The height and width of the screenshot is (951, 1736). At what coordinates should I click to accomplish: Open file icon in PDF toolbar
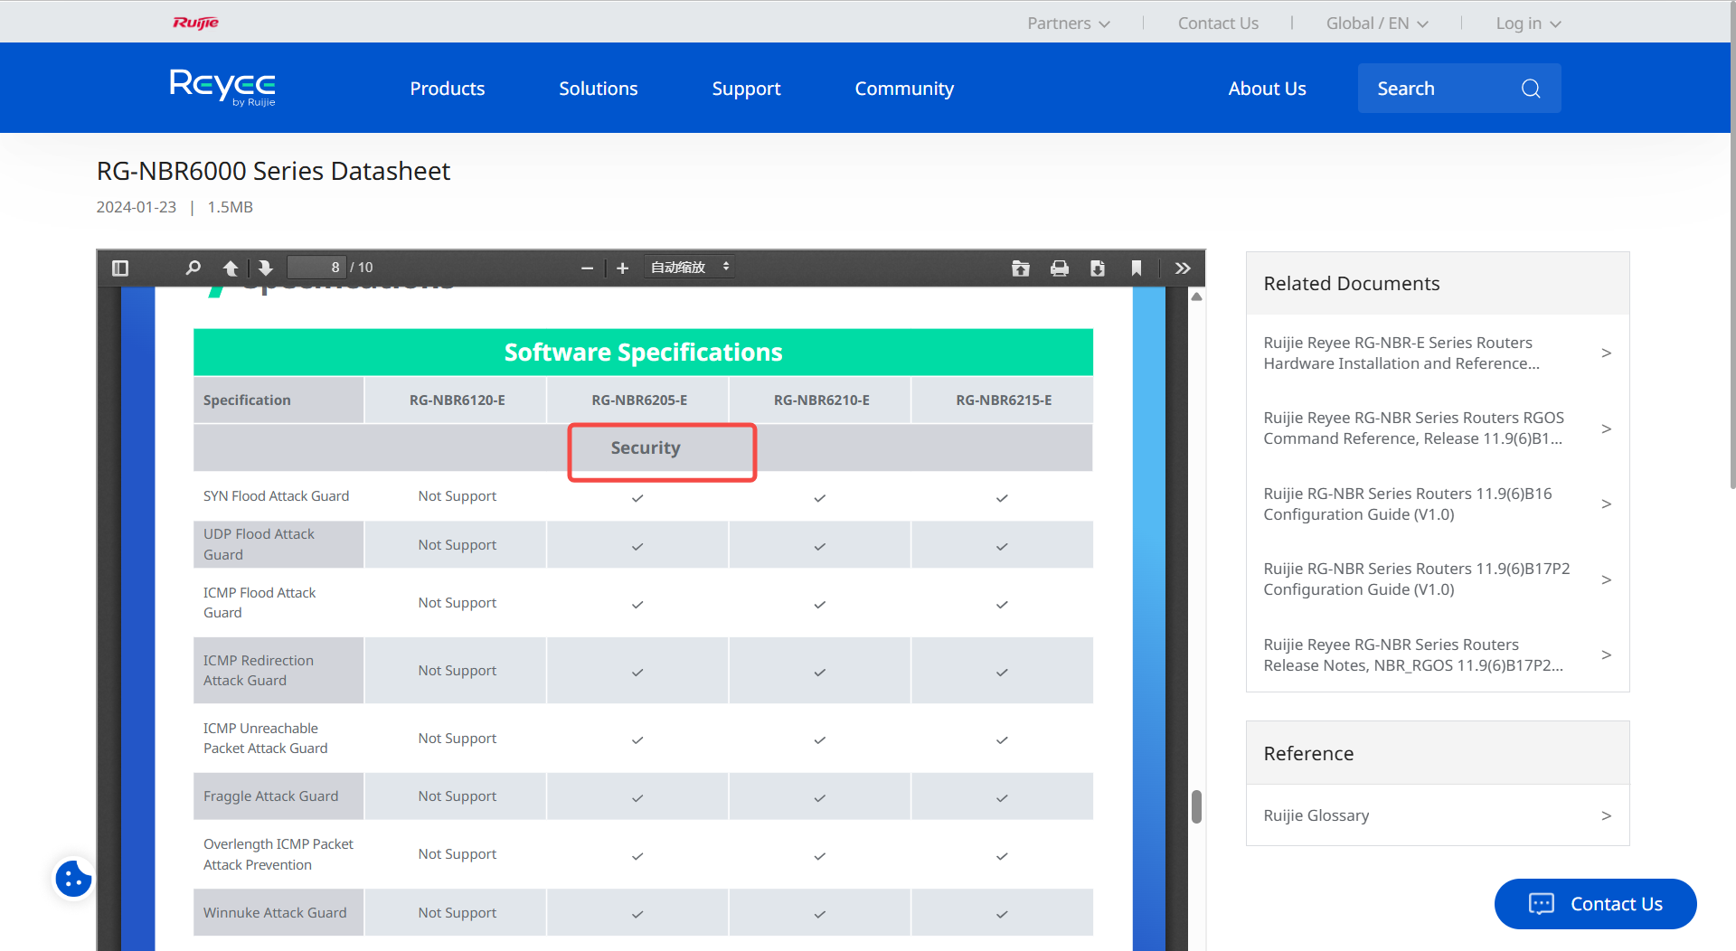coord(1021,268)
